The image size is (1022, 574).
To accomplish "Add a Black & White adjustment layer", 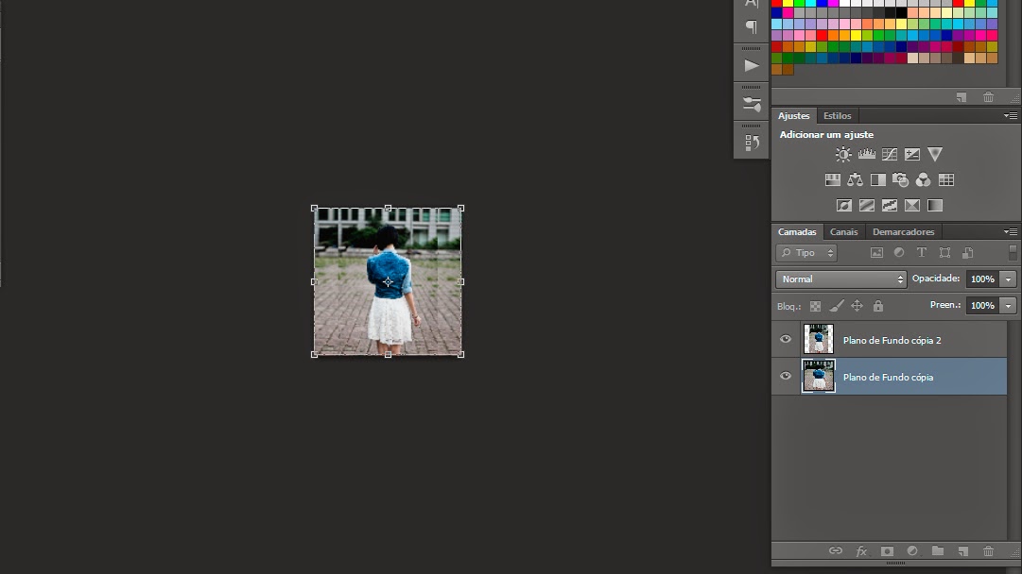I will (878, 179).
